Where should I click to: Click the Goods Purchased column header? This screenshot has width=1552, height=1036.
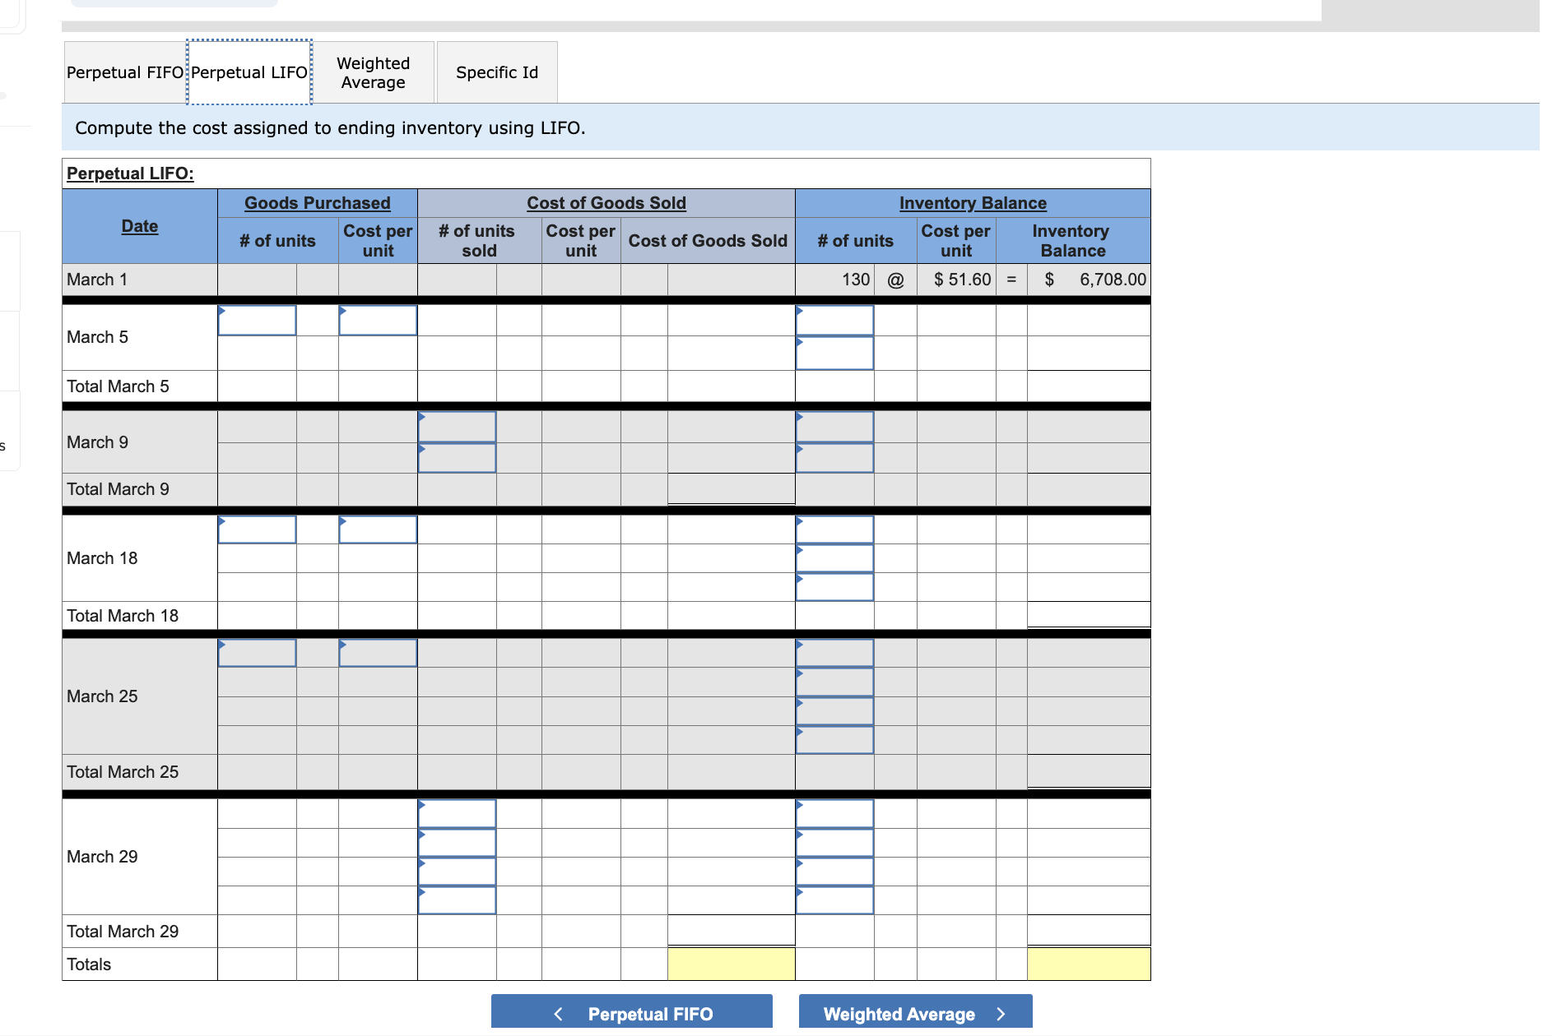pyautogui.click(x=318, y=203)
